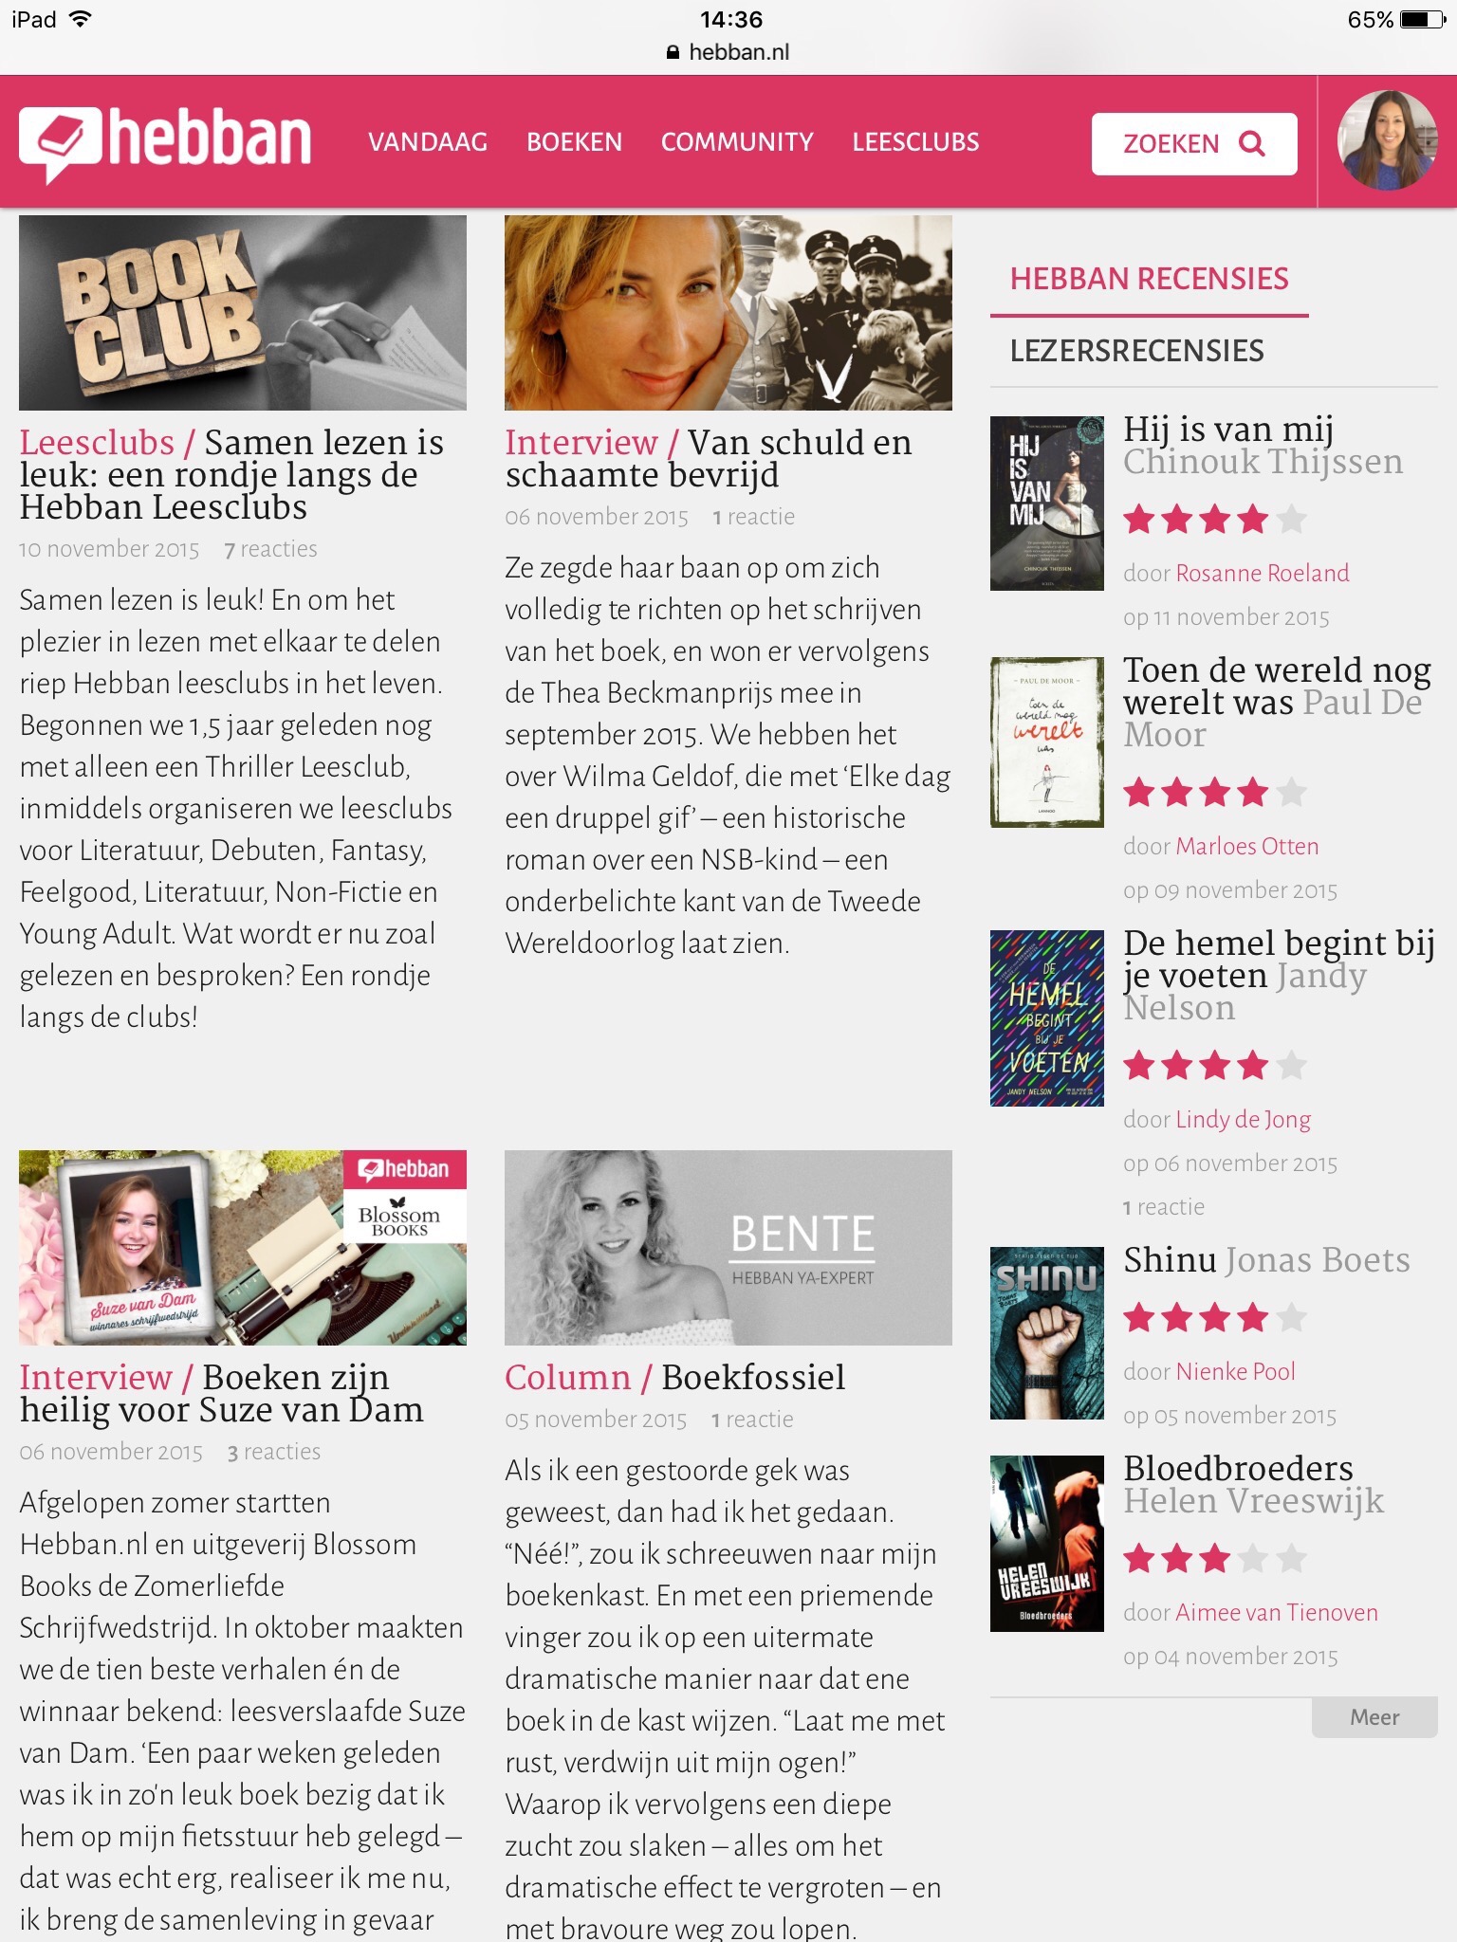Go to the Community menu
1457x1942 pixels.
[737, 142]
